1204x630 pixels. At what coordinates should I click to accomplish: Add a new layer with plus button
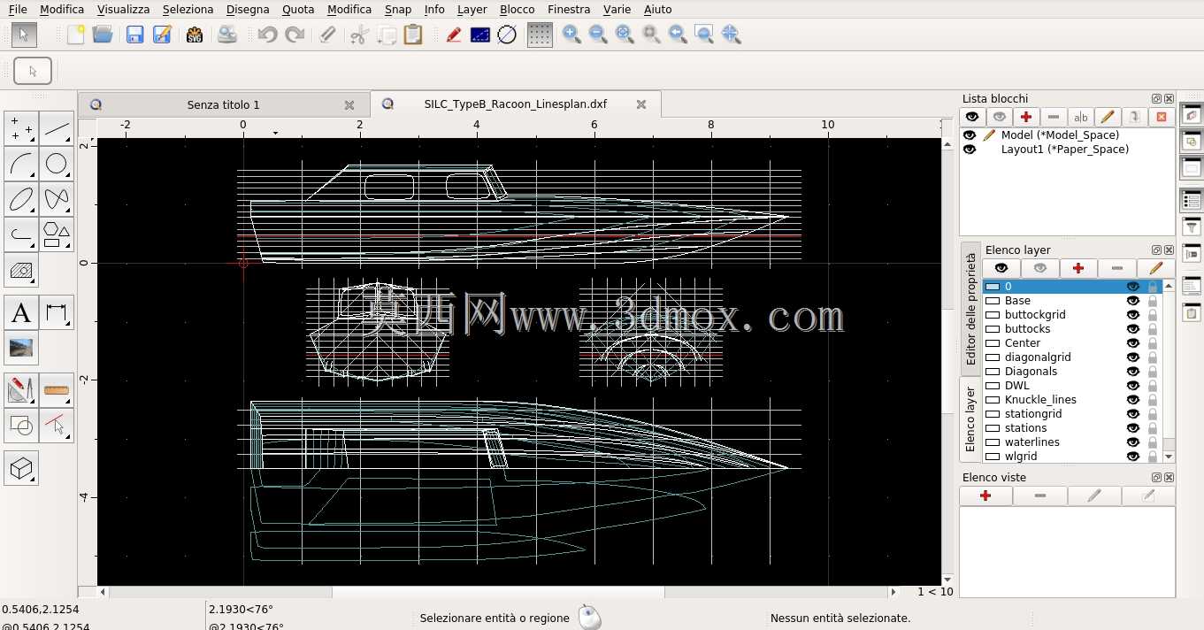(1077, 268)
